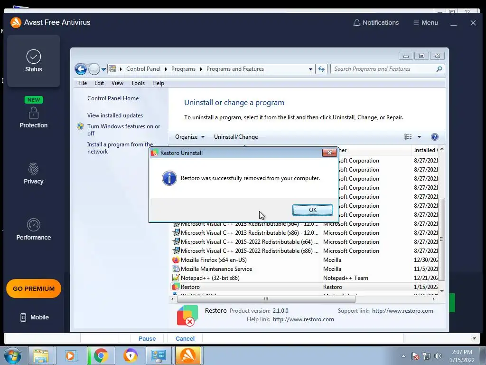Click the Cancel button
The width and height of the screenshot is (486, 365).
point(185,338)
